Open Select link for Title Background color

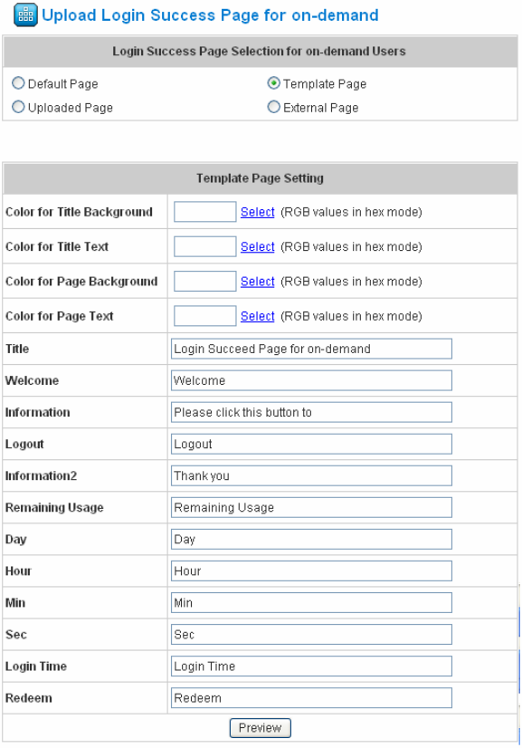pyautogui.click(x=258, y=212)
